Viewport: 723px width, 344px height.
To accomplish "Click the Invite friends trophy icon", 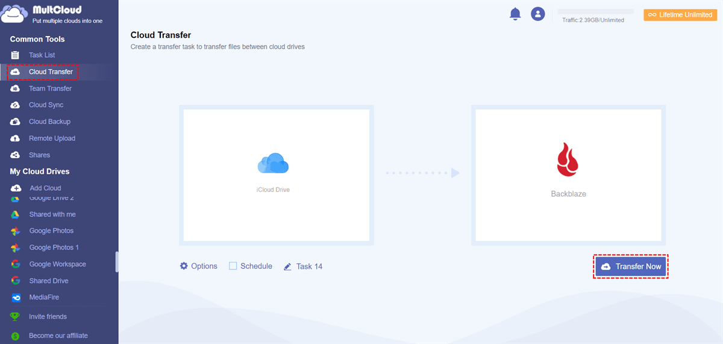I will click(15, 316).
